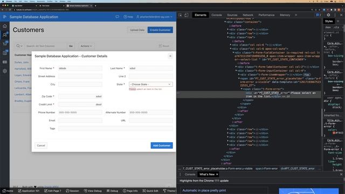Click the City input field
The image size is (345, 194).
tap(80, 85)
